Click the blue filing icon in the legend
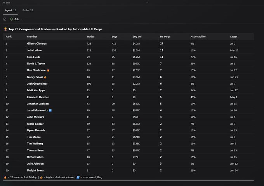The image size is (264, 186). click(78, 177)
